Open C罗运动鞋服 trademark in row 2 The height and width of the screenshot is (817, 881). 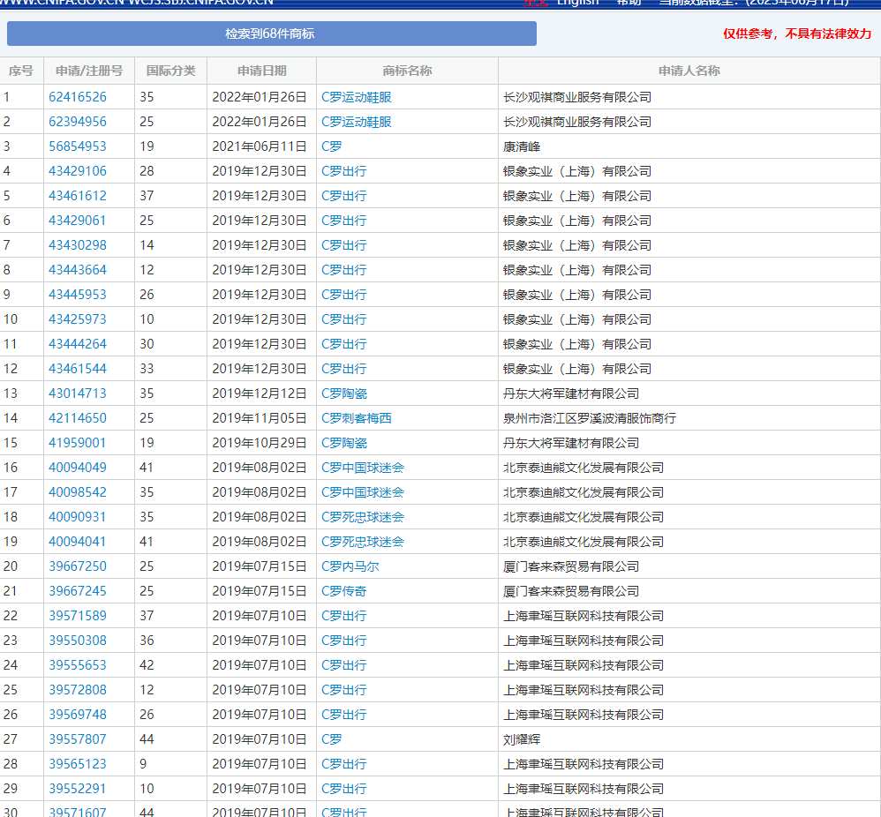tap(357, 122)
